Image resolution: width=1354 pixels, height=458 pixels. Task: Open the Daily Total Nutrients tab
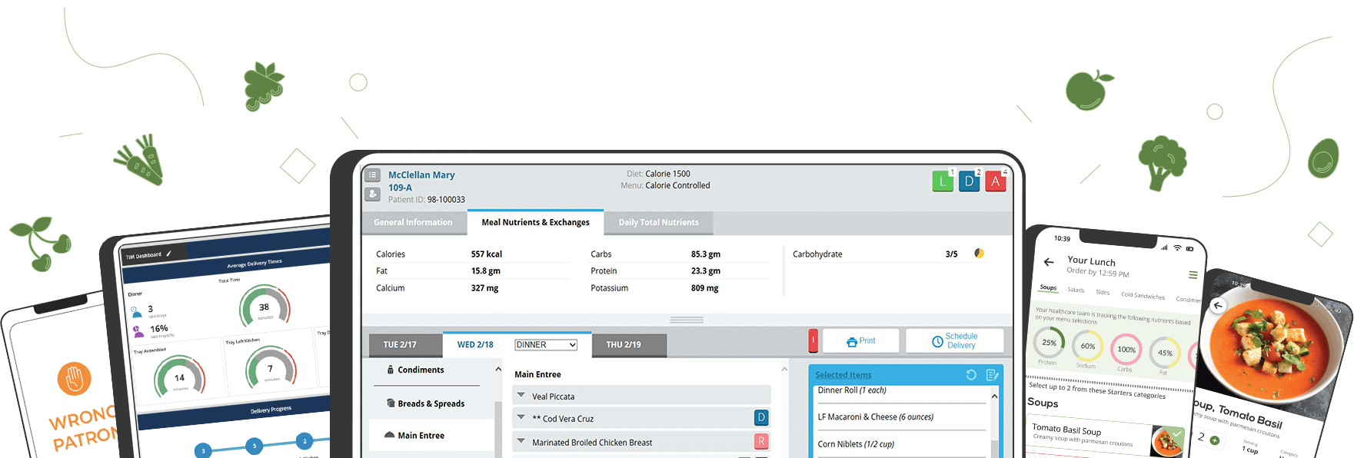(x=659, y=223)
